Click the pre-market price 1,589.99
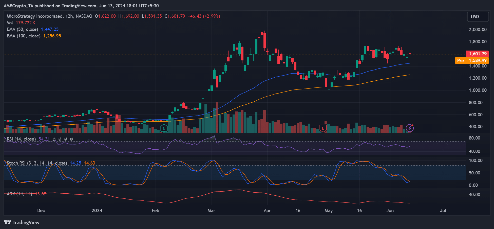Viewport: 494px width, 229px height. pyautogui.click(x=477, y=60)
